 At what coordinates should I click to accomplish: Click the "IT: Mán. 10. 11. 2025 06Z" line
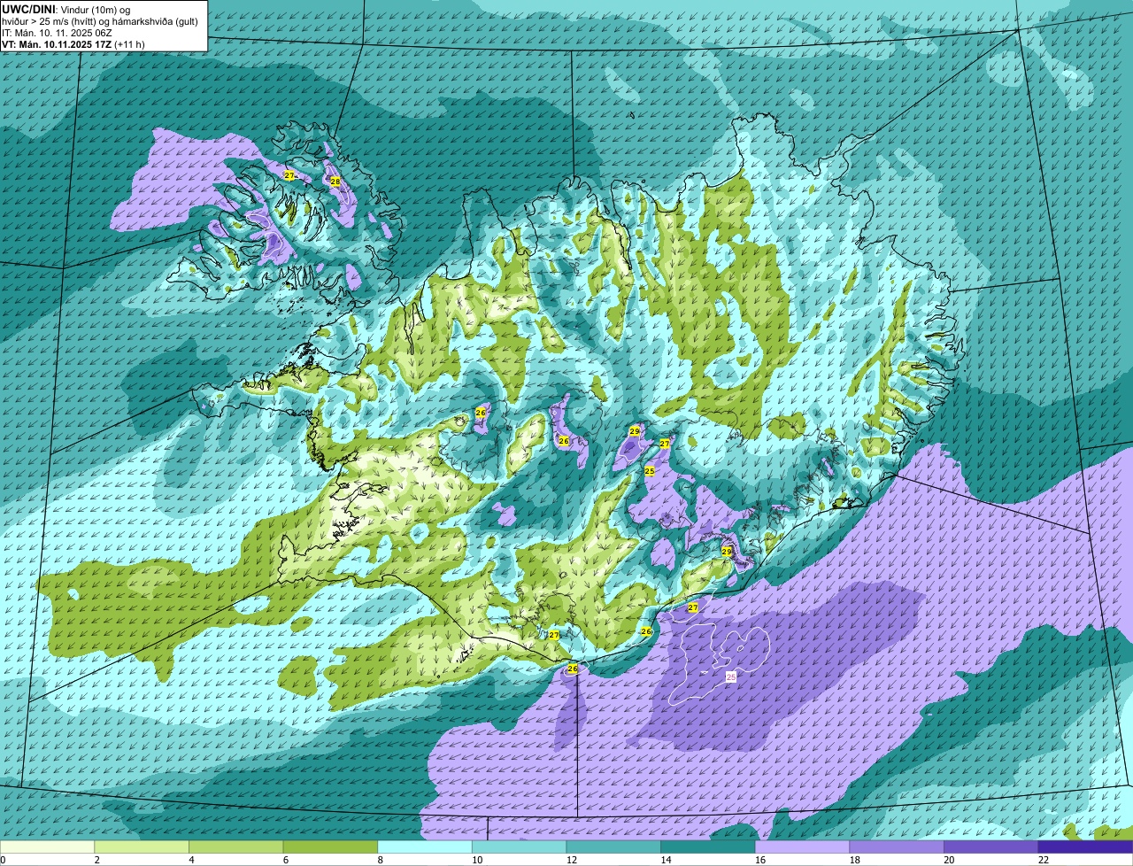tap(57, 32)
